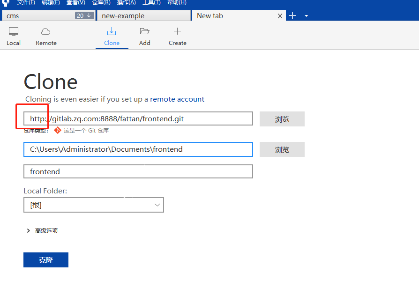Open the 仓库(R) menu
This screenshot has width=419, height=288.
101,2
